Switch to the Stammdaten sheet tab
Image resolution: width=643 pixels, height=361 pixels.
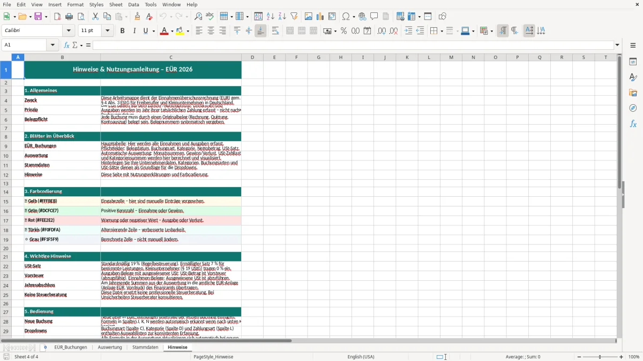[145, 347]
